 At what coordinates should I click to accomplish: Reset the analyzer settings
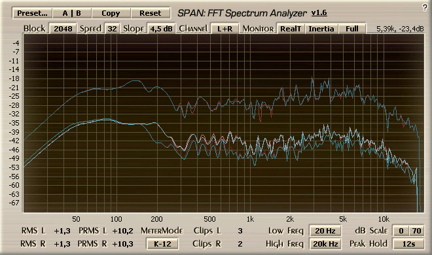pyautogui.click(x=150, y=13)
